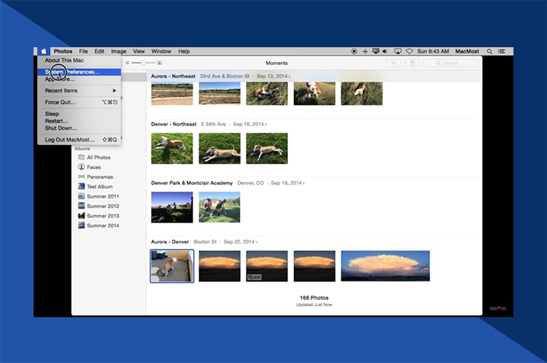The image size is (547, 363).
Task: Click the MacMost user name in menu bar
Action: (x=467, y=51)
